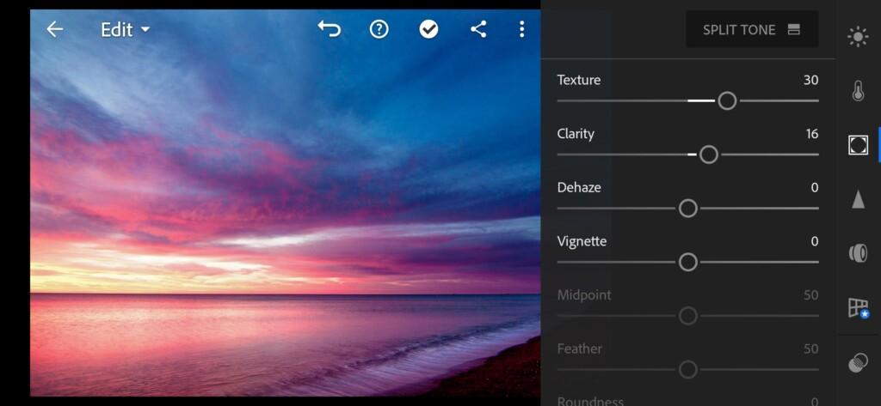Open the three-dot overflow menu
Viewport: 881px width, 406px height.
point(522,29)
